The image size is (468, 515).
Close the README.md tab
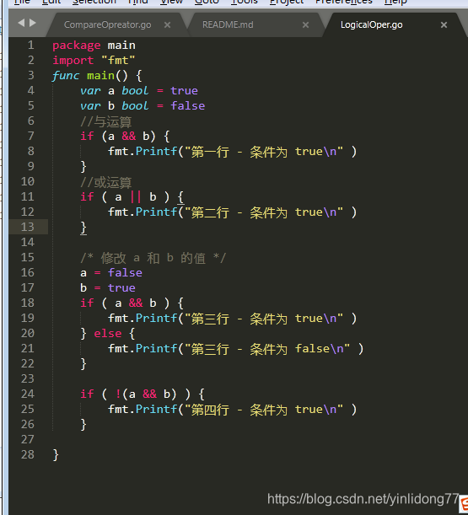tap(305, 25)
